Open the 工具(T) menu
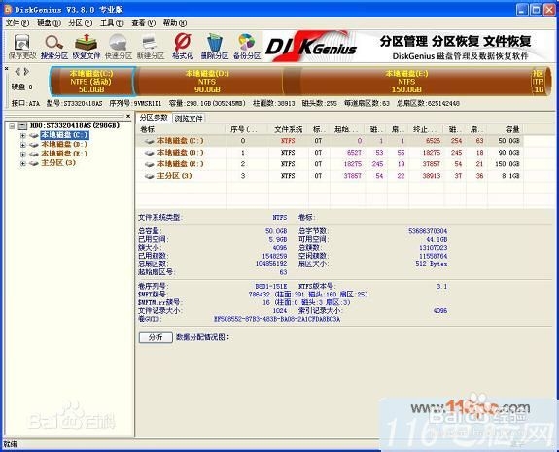The height and width of the screenshot is (452, 559). (112, 23)
